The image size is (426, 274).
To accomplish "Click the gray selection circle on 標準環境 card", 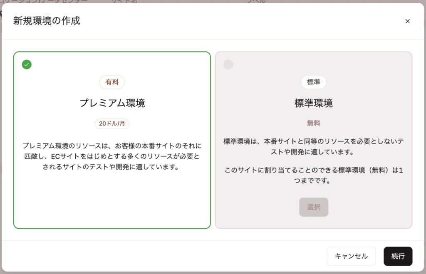I will (228, 64).
